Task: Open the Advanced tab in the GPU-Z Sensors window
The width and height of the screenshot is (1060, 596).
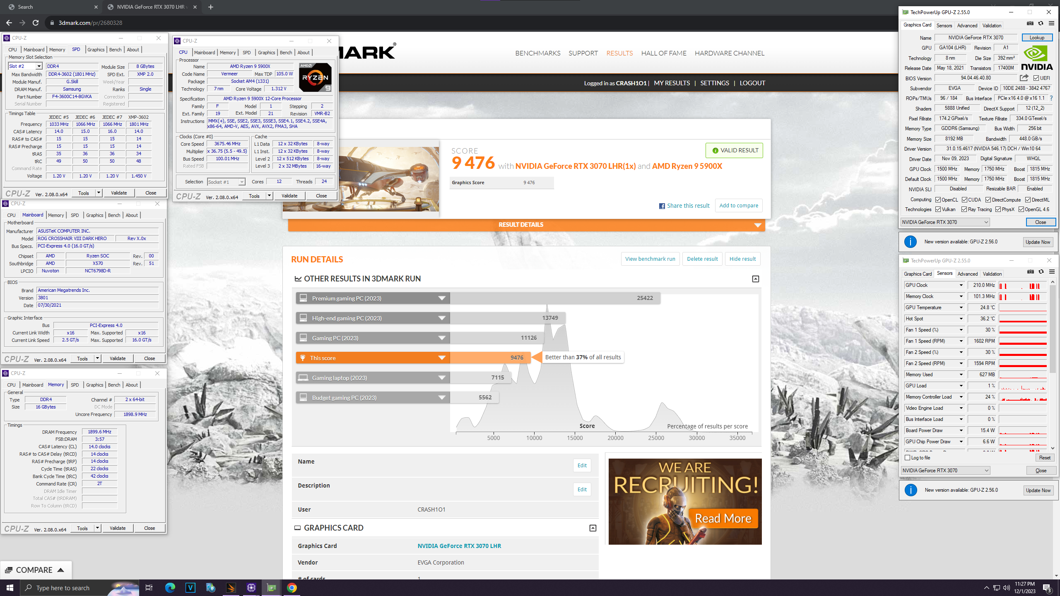Action: click(x=968, y=274)
